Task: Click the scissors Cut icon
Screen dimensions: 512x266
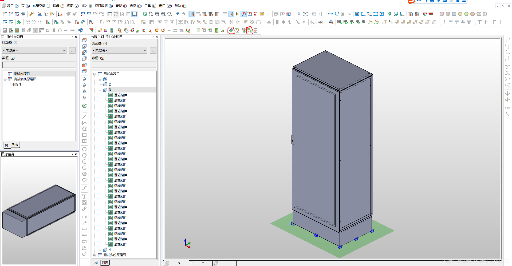Action: [x=40, y=14]
